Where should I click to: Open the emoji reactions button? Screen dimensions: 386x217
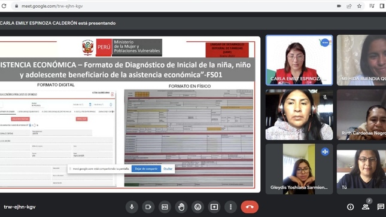197,207
